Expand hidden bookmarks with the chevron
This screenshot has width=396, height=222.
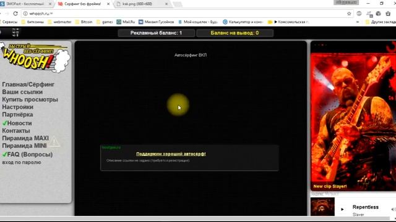point(358,22)
